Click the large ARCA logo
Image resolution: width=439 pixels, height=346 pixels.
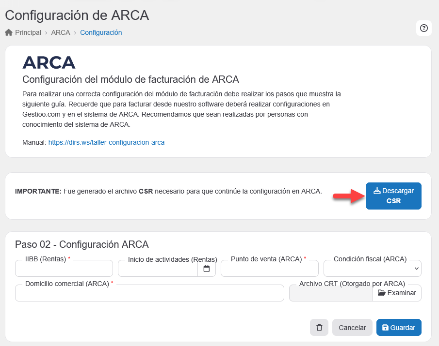point(49,62)
